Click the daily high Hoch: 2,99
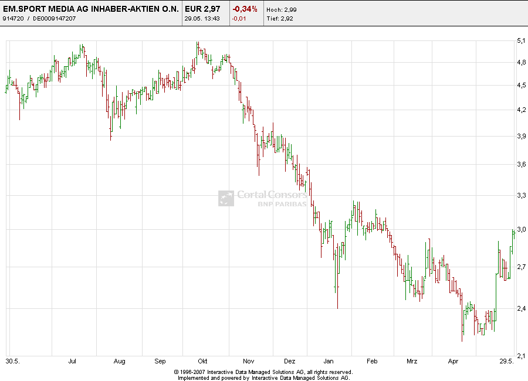This screenshot has height=381, width=528. coord(282,10)
